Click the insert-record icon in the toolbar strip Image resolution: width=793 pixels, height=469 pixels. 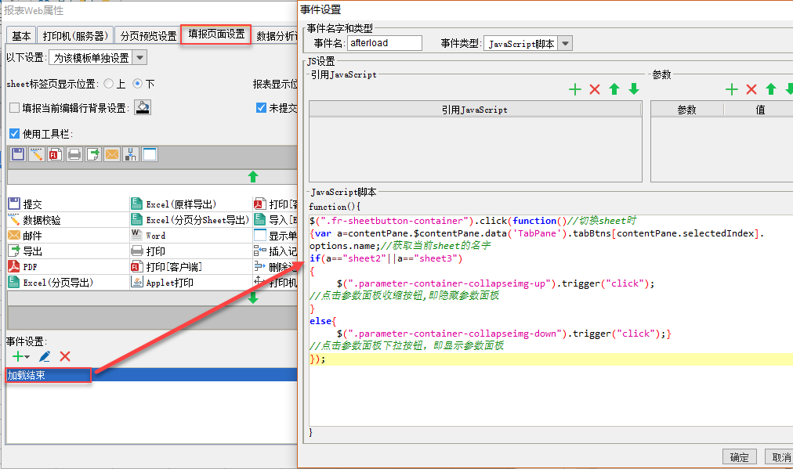click(x=131, y=154)
